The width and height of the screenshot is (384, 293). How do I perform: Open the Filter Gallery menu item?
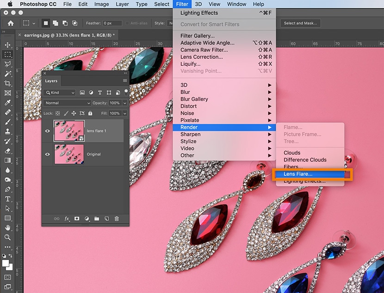coord(198,36)
